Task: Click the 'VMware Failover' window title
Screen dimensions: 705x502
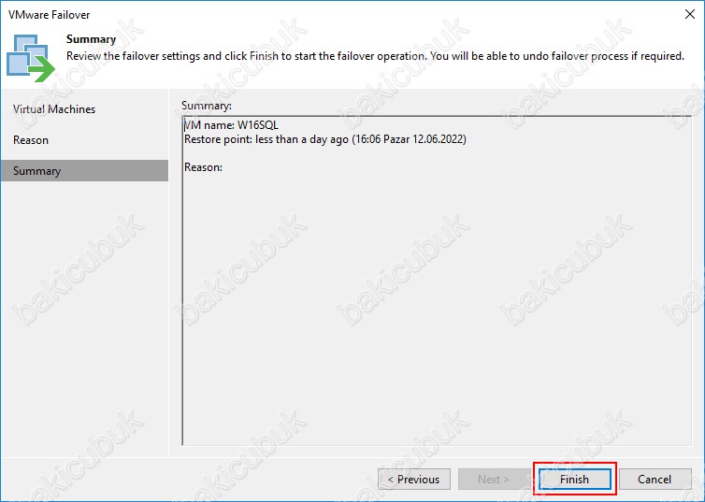Action: point(49,15)
